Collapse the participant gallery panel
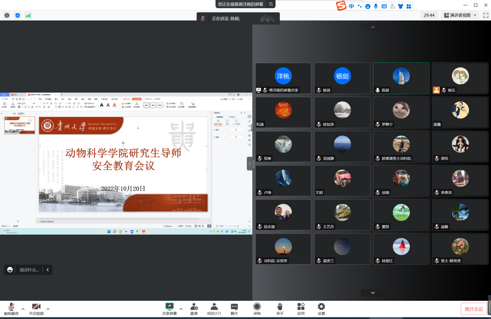The height and width of the screenshot is (319, 491). [250, 164]
